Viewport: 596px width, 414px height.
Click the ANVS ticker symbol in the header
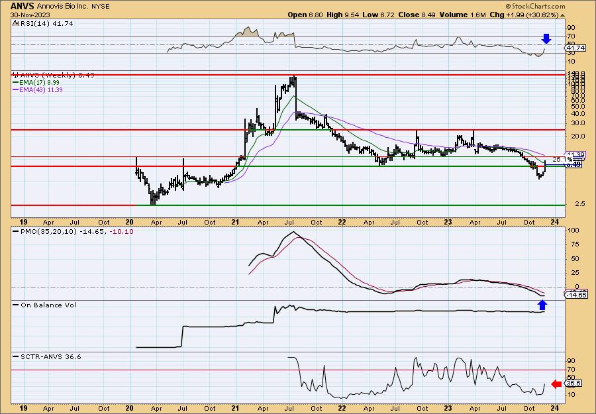click(23, 6)
